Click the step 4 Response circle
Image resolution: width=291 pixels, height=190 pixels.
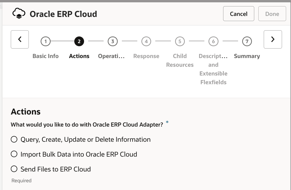click(x=146, y=41)
